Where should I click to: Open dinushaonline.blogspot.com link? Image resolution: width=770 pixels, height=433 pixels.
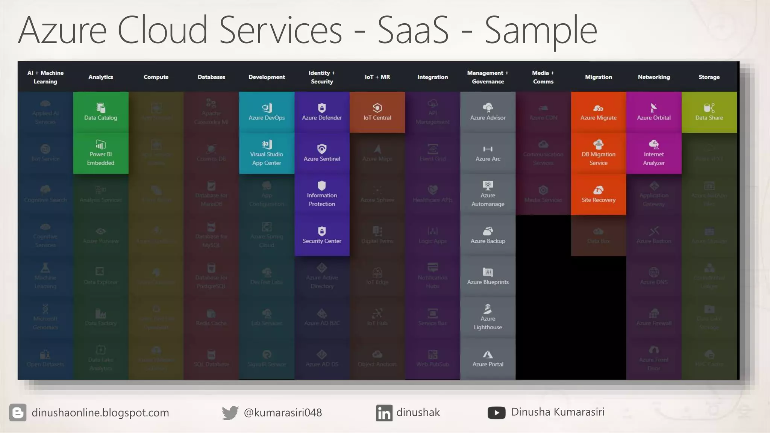pos(100,413)
